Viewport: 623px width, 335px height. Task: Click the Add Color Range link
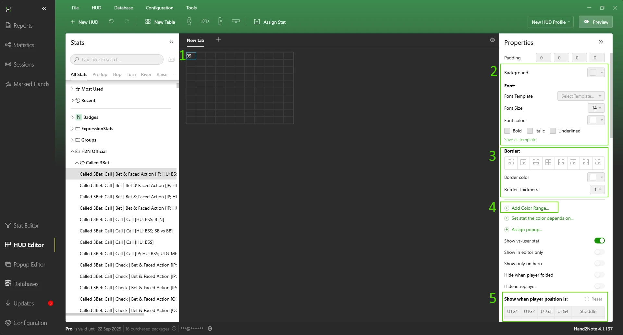pos(530,208)
